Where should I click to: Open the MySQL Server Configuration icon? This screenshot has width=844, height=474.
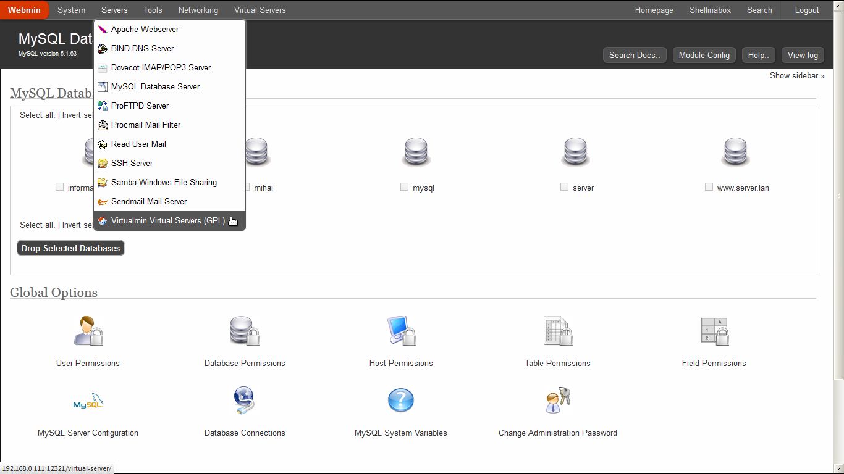(x=88, y=401)
